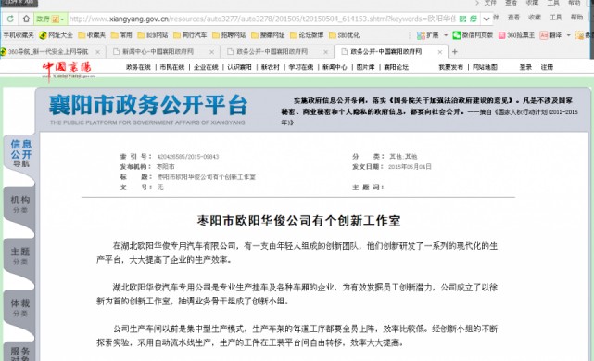Open the 政务在线 navigation link

tap(138, 67)
